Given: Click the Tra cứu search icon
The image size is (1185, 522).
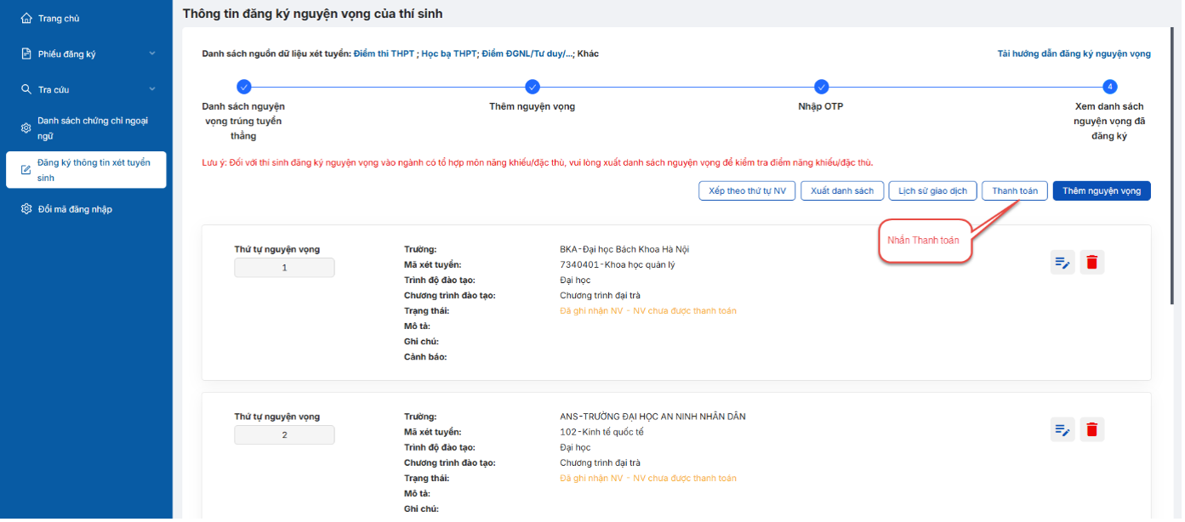Looking at the screenshot, I should [x=26, y=89].
